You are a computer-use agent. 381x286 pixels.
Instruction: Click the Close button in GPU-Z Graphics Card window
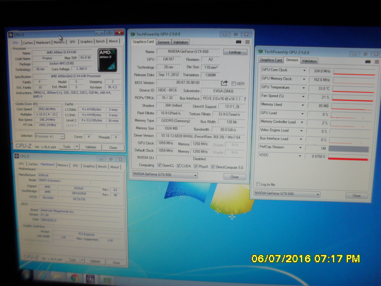coord(234,177)
